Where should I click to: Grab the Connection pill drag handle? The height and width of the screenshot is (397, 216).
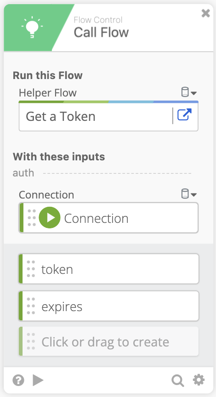[32, 218]
